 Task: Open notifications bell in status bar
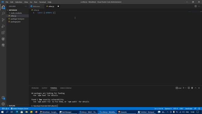(199, 109)
